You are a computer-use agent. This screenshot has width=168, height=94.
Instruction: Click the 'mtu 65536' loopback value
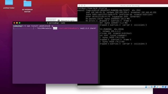[x=119, y=29]
